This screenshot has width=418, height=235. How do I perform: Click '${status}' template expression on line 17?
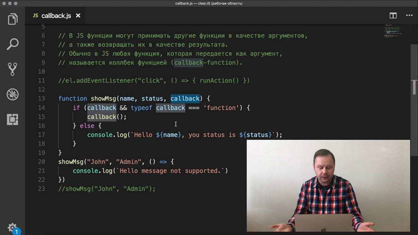[255, 135]
